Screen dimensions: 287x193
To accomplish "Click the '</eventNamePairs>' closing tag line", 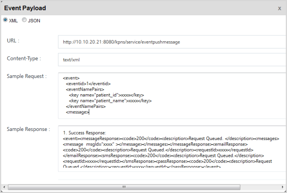I will [86, 106].
